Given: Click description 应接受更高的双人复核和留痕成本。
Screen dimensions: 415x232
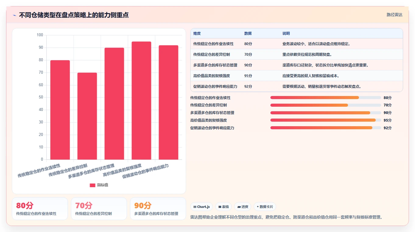Looking at the screenshot, I should click(311, 76).
